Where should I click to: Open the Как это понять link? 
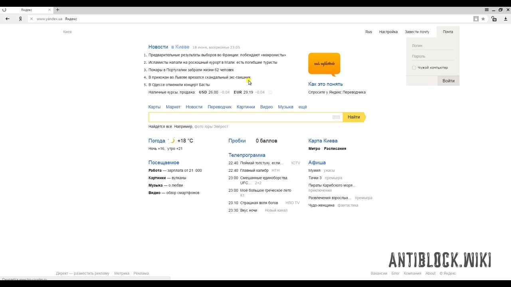[x=325, y=84]
